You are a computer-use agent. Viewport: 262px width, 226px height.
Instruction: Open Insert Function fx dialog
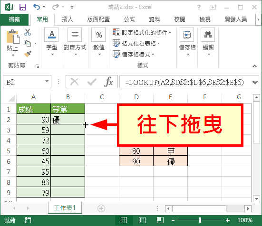(x=108, y=82)
